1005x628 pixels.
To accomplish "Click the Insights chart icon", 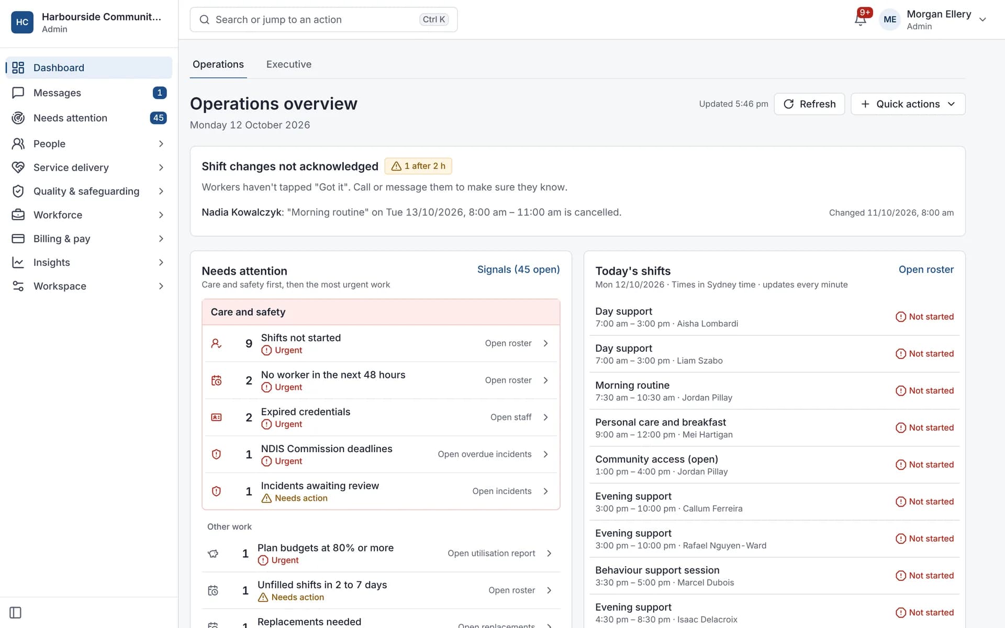I will [18, 262].
